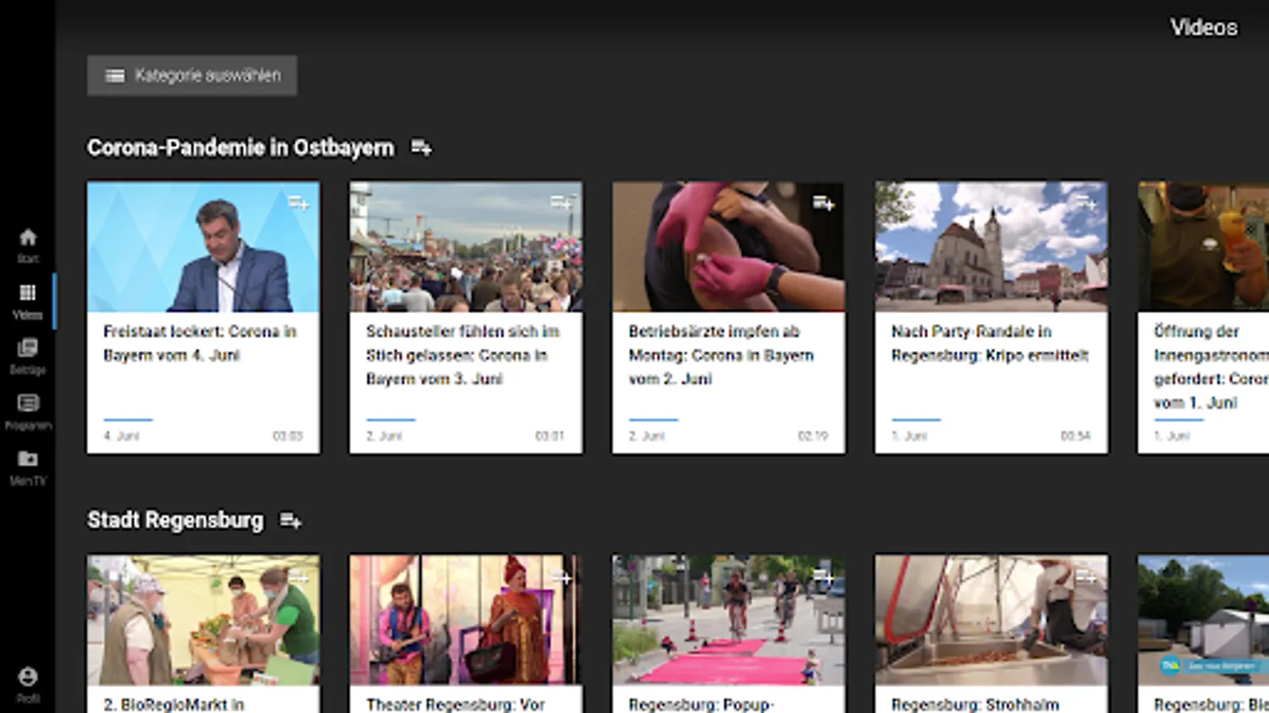Add 'Freistaat lockert' video to playlist
This screenshot has height=713, width=1269.
(x=298, y=204)
